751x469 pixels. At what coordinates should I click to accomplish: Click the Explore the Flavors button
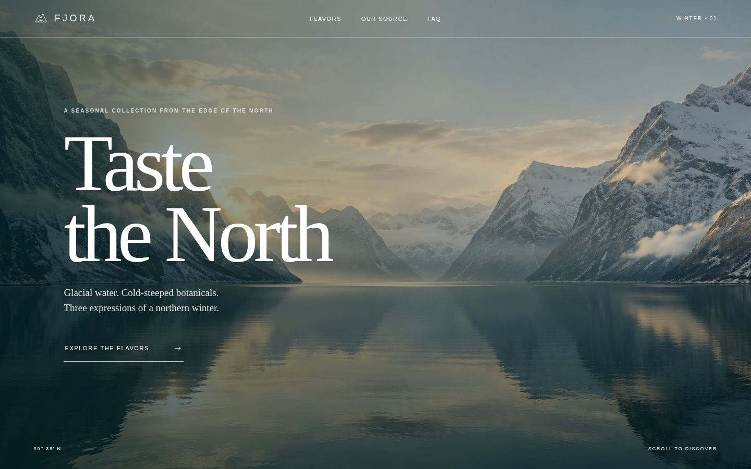[124, 348]
